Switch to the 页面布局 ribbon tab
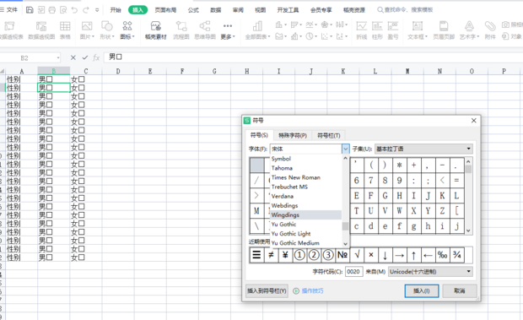This screenshot has width=523, height=320. coord(165,10)
